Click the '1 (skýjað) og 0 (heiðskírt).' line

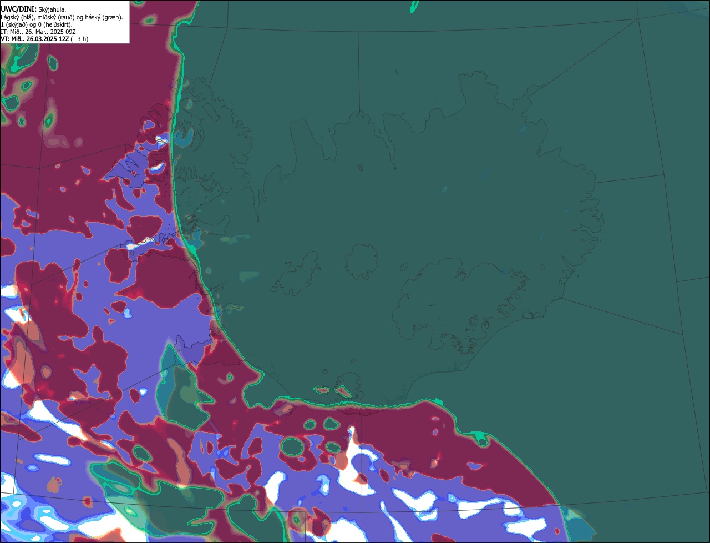[37, 24]
